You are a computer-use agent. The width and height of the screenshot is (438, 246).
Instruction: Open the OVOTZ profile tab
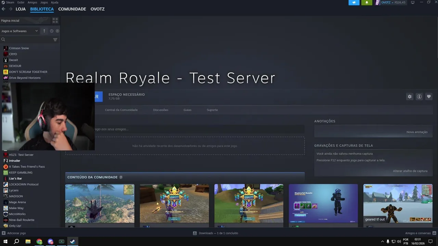(x=98, y=9)
